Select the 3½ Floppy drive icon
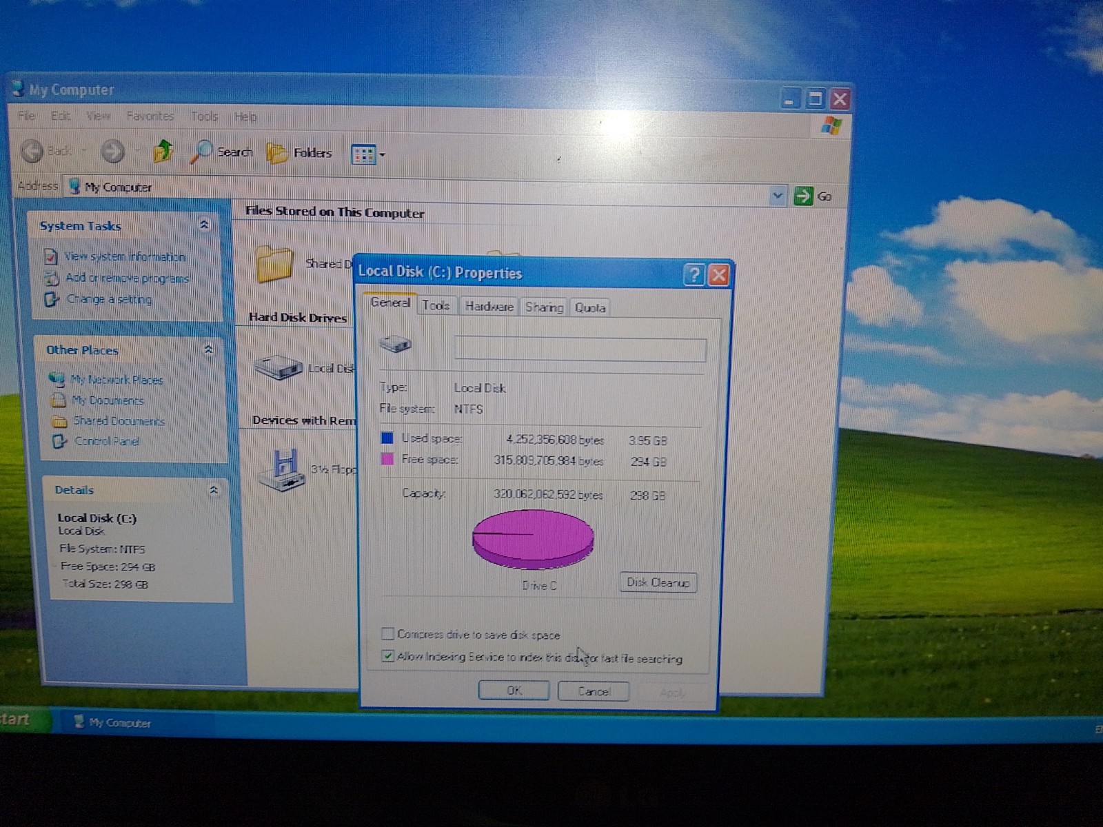 pos(282,469)
